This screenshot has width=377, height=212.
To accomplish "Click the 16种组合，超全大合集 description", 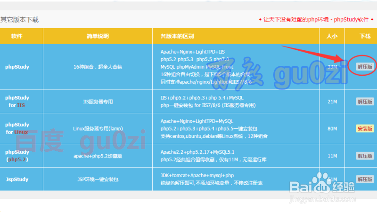I will pos(98,67).
